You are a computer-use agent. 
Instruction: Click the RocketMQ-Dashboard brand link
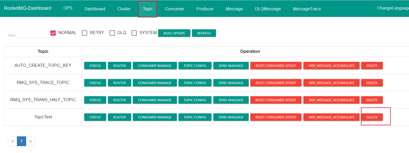pyautogui.click(x=28, y=8)
